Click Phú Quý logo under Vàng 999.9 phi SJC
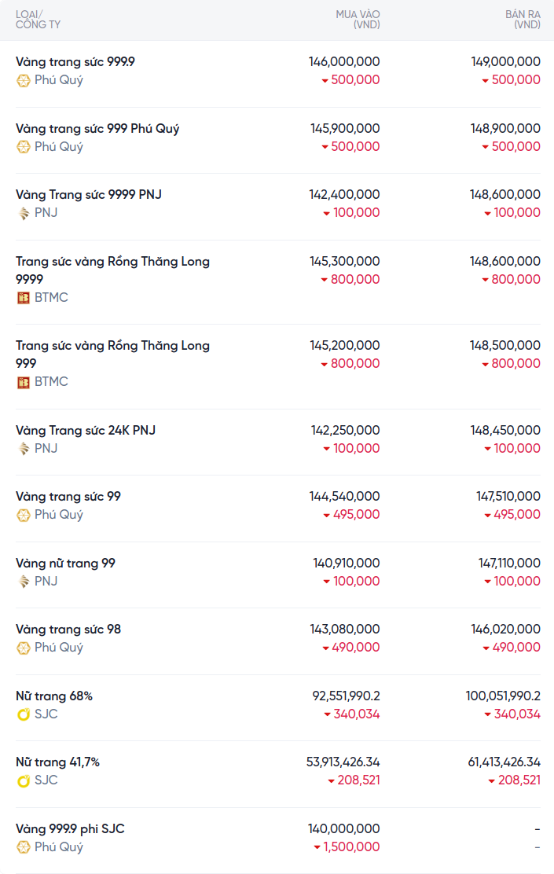Screen dimensions: 554x874 (24, 847)
